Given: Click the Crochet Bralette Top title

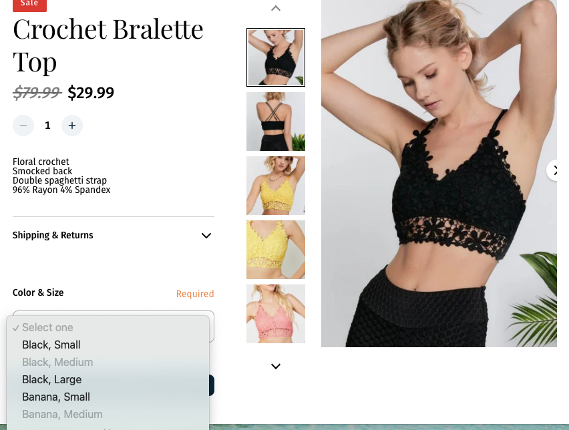Looking at the screenshot, I should [x=108, y=45].
